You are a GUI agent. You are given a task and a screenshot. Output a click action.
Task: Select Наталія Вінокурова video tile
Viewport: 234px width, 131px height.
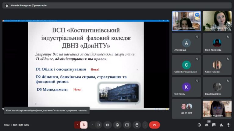(x=186, y=21)
